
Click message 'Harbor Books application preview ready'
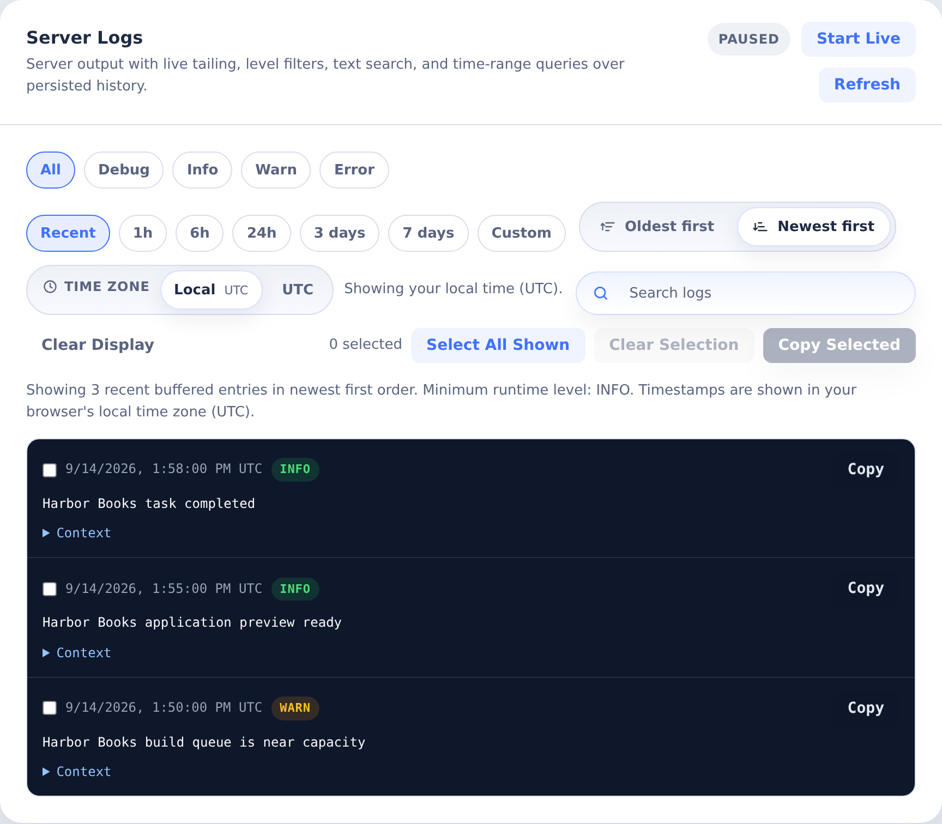click(x=192, y=622)
